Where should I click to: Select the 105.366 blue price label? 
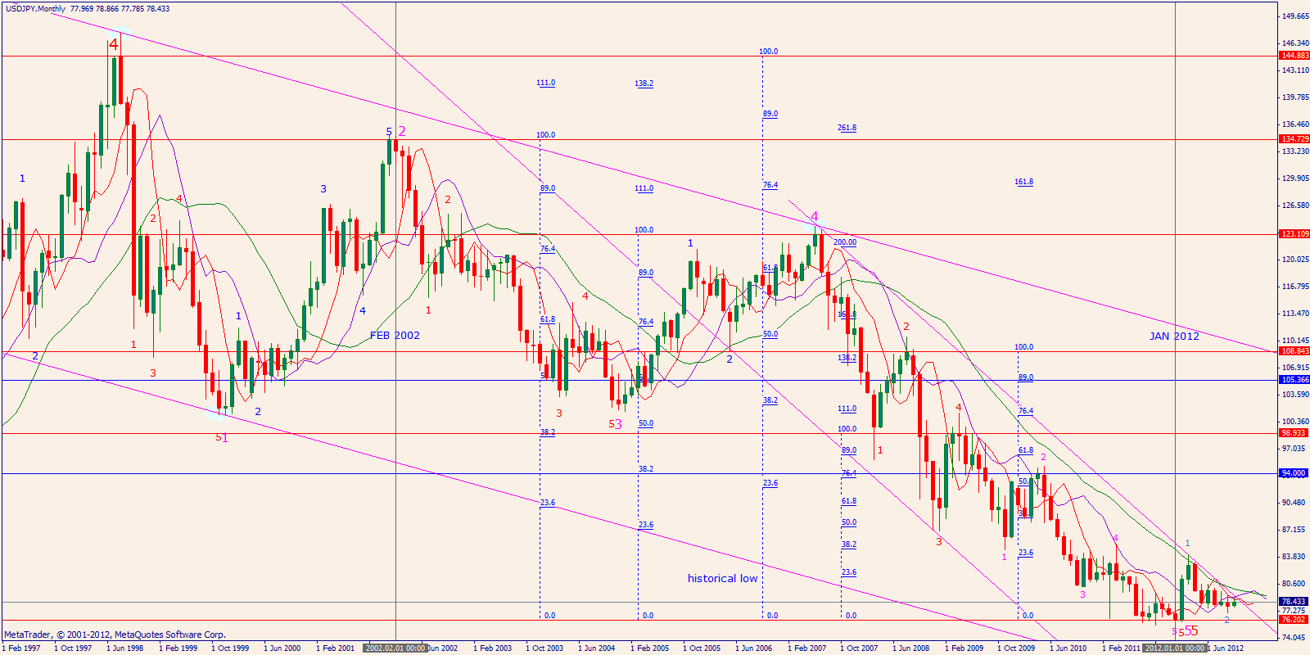pos(1294,380)
